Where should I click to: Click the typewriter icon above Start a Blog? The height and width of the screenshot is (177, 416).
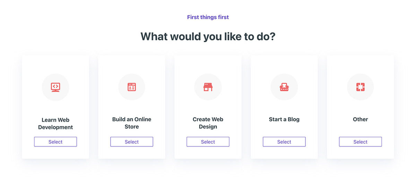284,87
